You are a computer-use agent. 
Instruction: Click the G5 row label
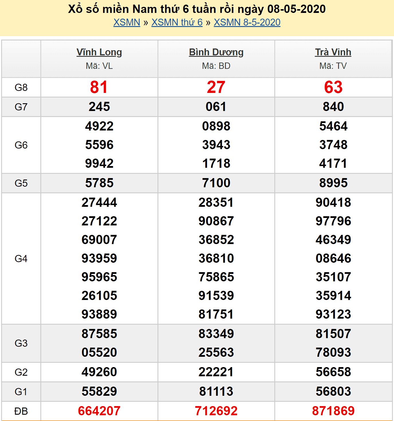coord(21,183)
